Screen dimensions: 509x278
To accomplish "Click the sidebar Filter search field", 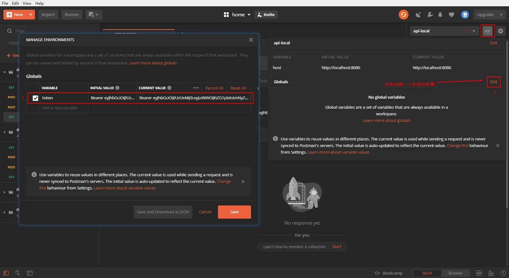I will (x=49, y=31).
